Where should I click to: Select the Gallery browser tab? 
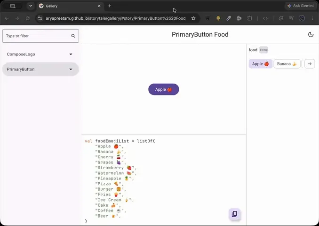coord(70,6)
